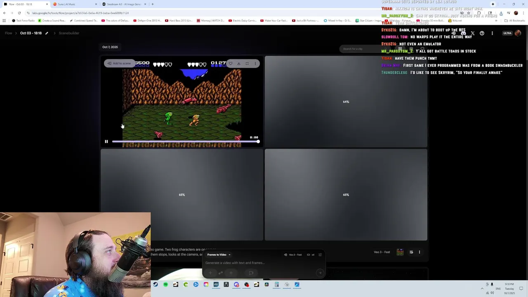The height and width of the screenshot is (297, 528).
Task: Open the Electric Daisy Carnival bookmark
Action: 243,21
